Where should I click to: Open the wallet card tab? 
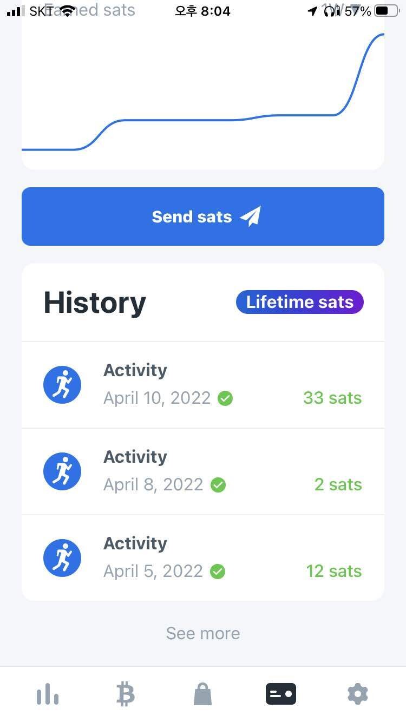(x=280, y=694)
